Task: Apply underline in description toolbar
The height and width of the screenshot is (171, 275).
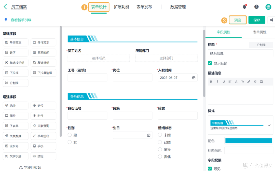Action: pos(224,82)
